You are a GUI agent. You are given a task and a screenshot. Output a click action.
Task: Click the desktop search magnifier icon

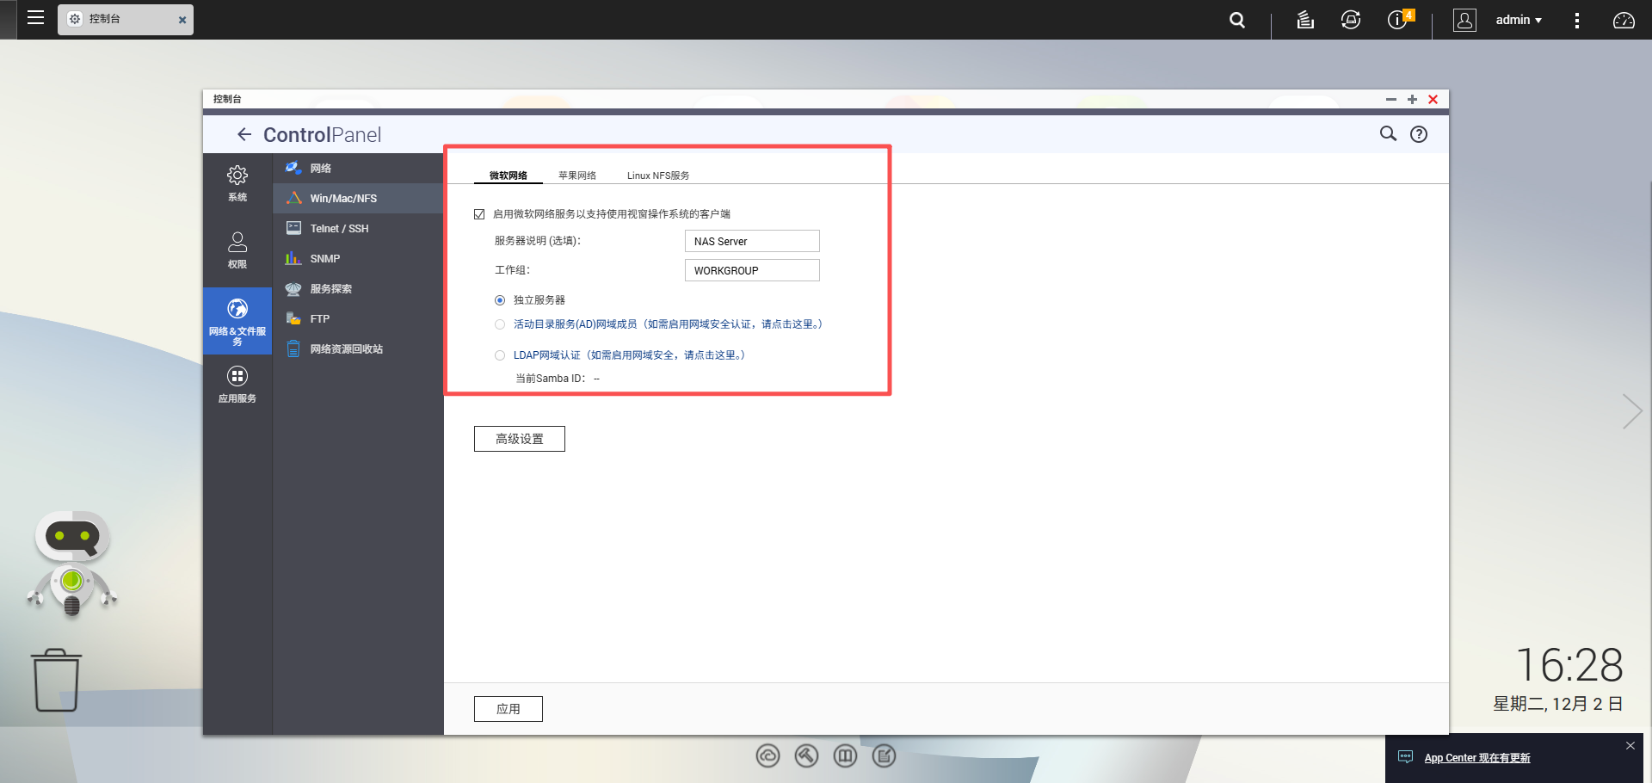1236,20
